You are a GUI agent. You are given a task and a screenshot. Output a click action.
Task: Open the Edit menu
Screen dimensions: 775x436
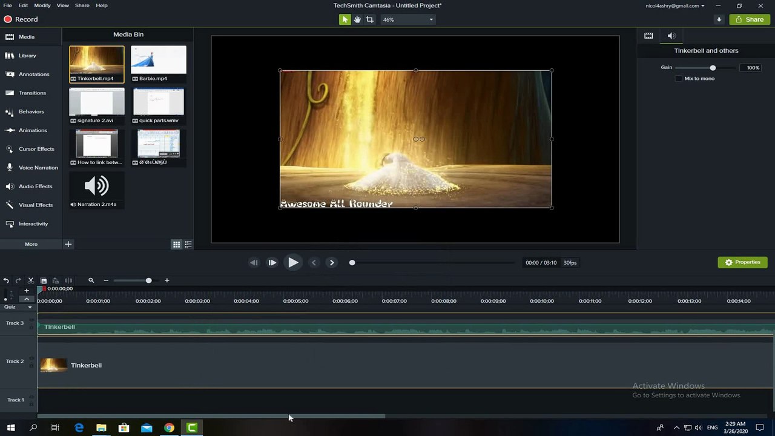click(23, 5)
